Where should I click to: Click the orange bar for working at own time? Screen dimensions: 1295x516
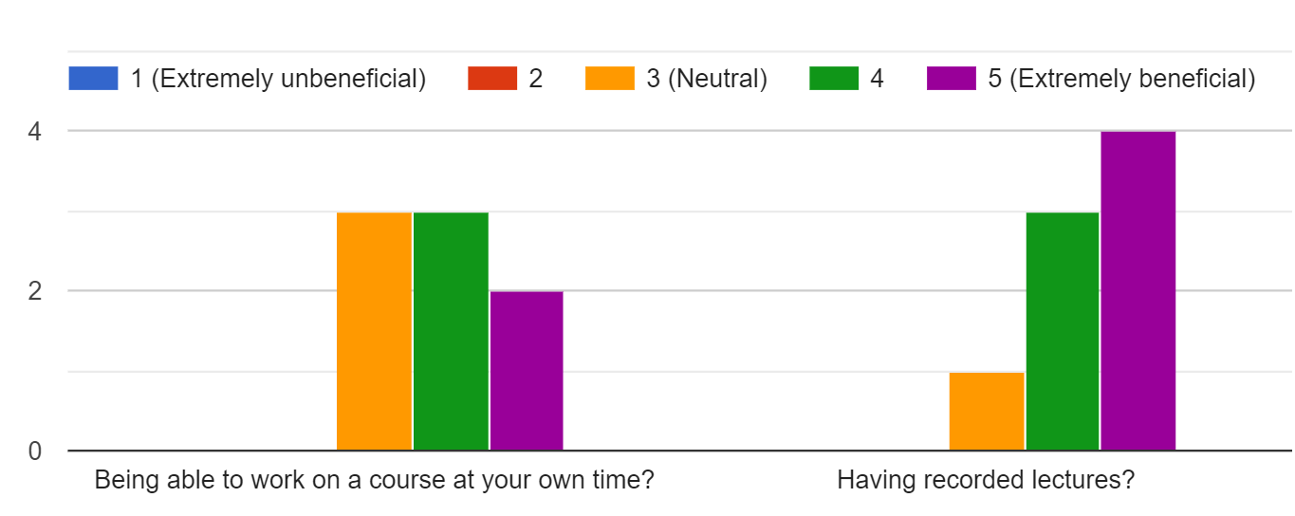[x=374, y=331]
